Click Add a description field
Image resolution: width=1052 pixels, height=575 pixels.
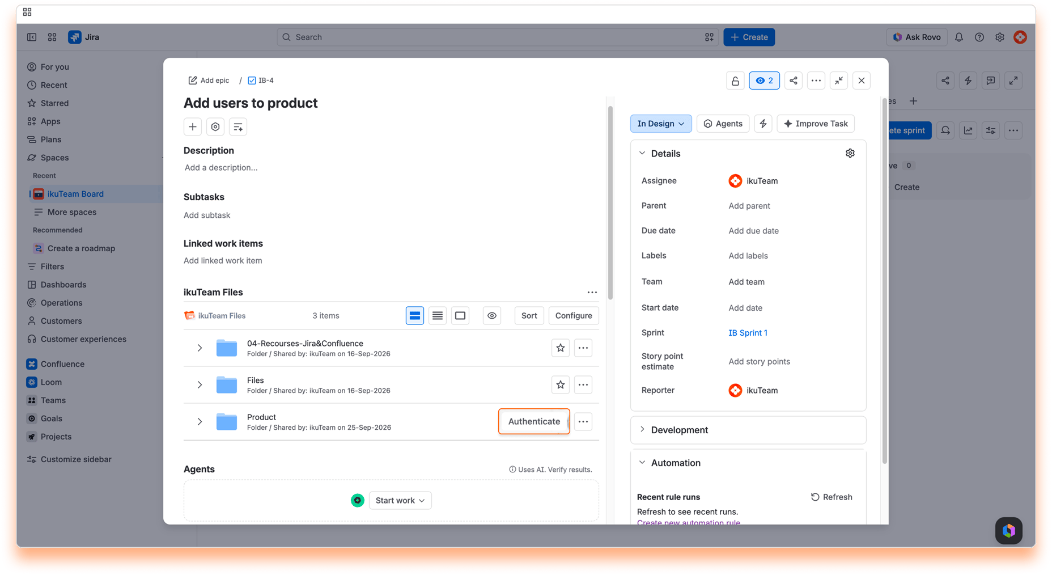click(x=221, y=168)
